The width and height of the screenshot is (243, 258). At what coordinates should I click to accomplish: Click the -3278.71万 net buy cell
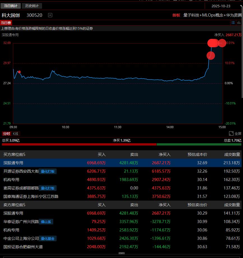[x=160, y=222]
